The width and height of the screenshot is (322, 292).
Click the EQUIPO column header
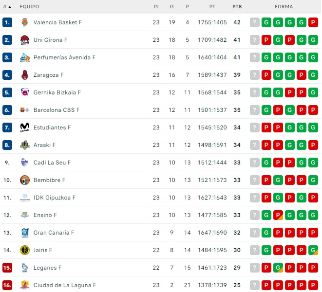(x=29, y=7)
